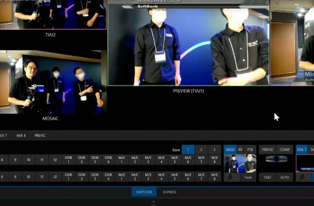Click the PREVIZ button near COMP
Viewport: 314px width, 206px height.
(267, 150)
